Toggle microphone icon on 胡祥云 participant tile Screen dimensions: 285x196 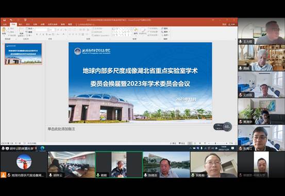(51, 175)
